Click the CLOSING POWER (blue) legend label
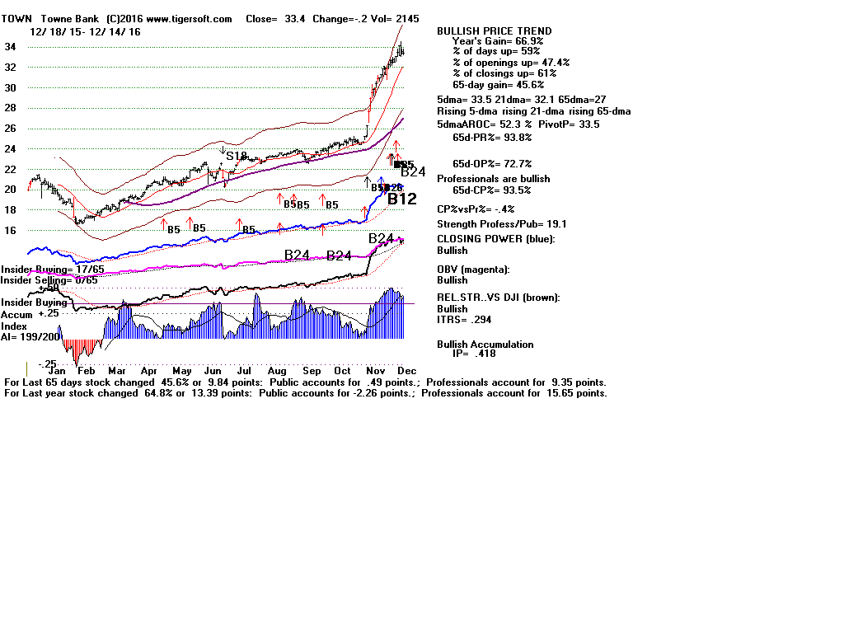Image resolution: width=844 pixels, height=633 pixels. click(x=495, y=239)
